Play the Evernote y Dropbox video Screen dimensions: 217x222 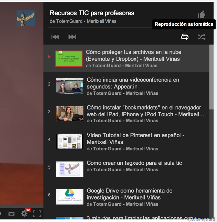click(x=133, y=55)
